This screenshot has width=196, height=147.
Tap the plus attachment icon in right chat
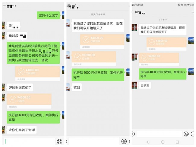pos(192,134)
